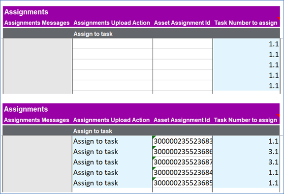Image resolution: width=284 pixels, height=194 pixels.
Task: Select top table's Assignments Messages header
Action: (x=37, y=23)
